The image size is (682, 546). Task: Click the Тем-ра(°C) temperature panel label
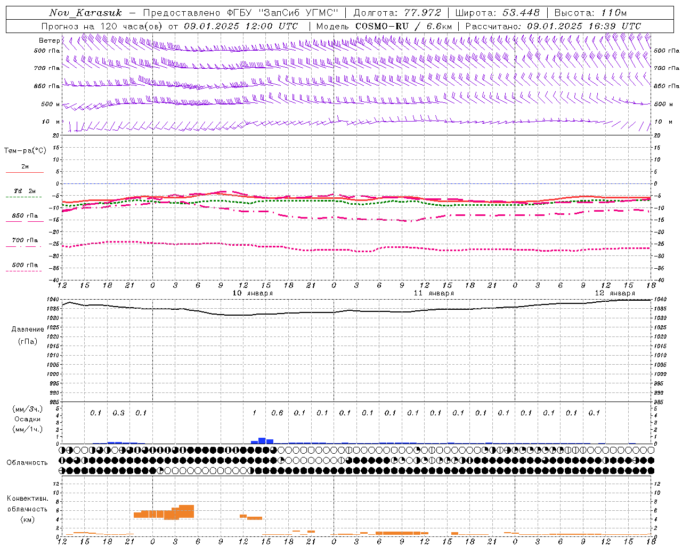pos(25,151)
